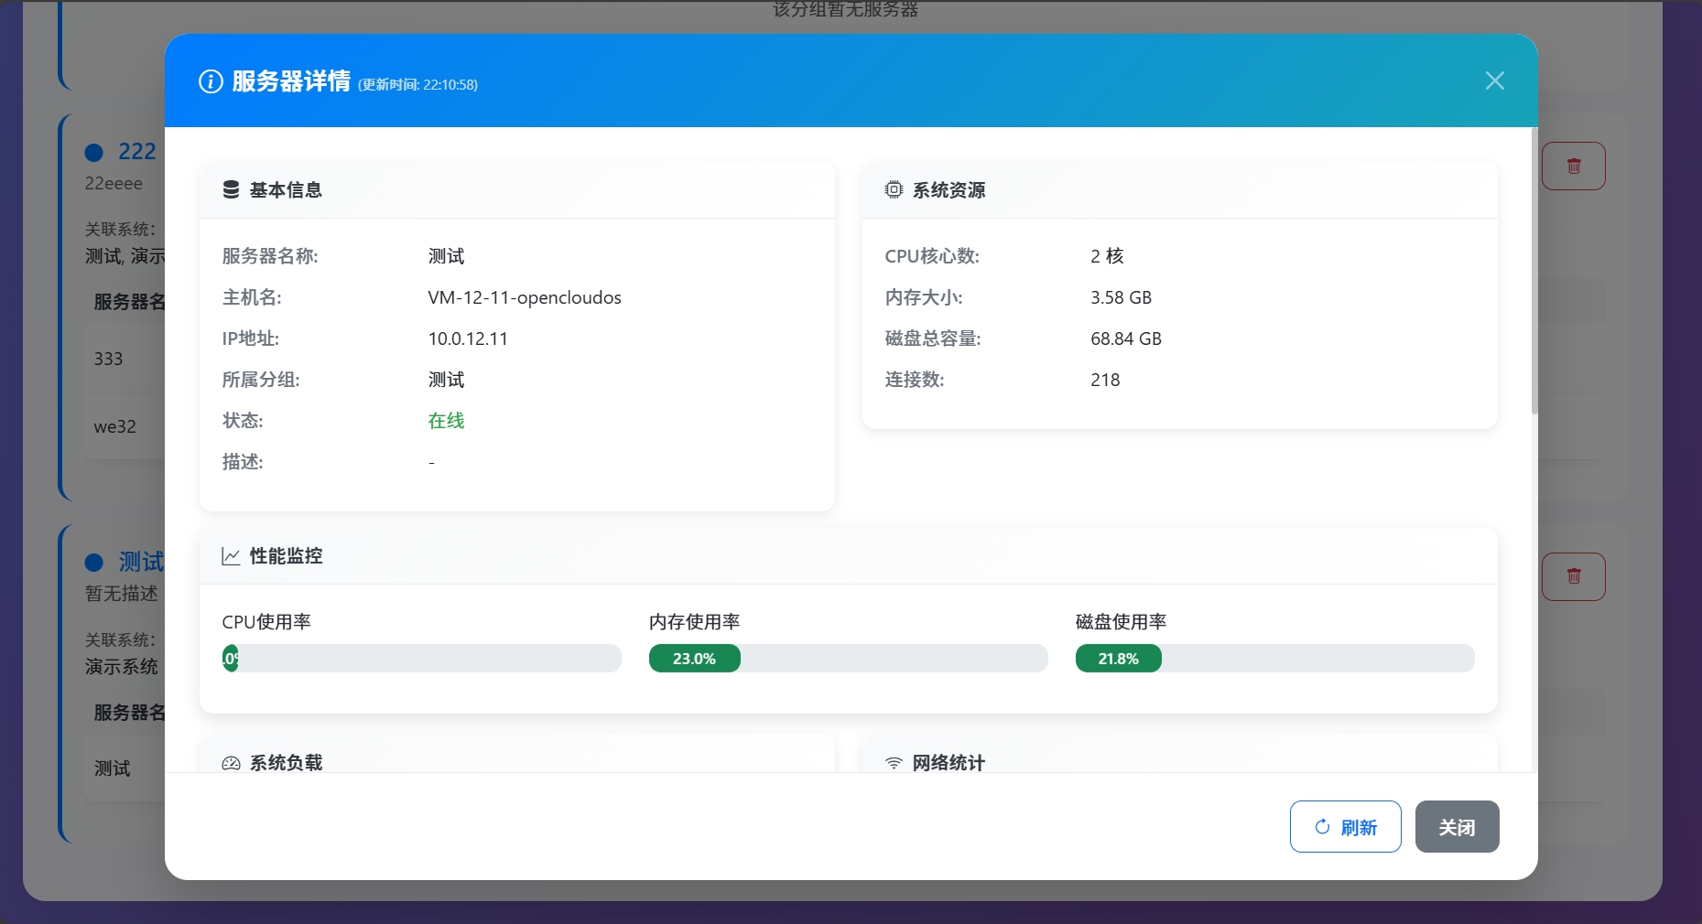Click the 关闭 button
Viewport: 1702px width, 924px height.
point(1457,827)
